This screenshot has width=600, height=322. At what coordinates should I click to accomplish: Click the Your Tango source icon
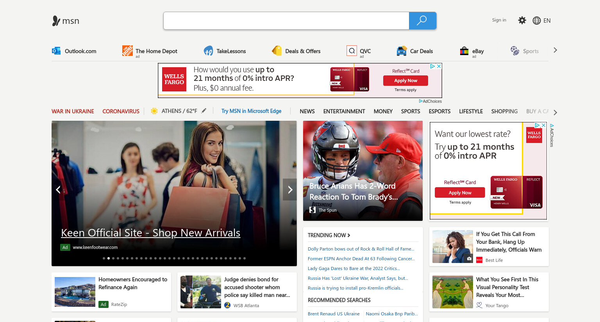pos(479,305)
